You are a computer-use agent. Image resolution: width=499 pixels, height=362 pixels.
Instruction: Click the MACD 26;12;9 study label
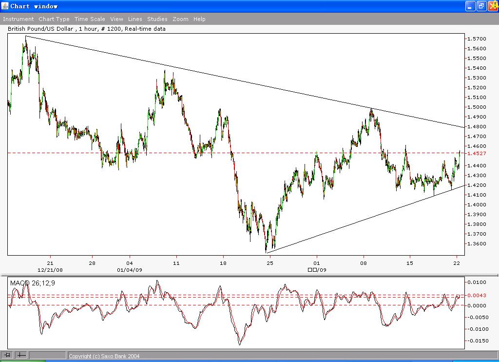tap(33, 283)
